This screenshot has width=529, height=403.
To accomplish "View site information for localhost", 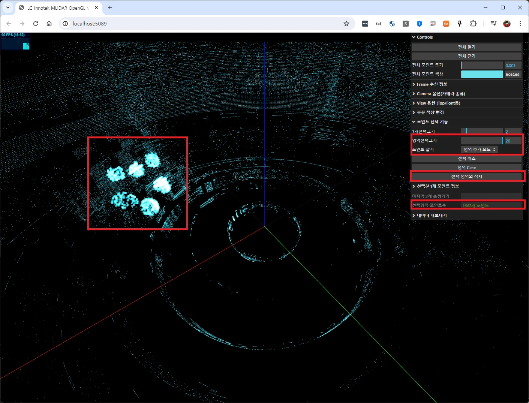I will coord(65,24).
